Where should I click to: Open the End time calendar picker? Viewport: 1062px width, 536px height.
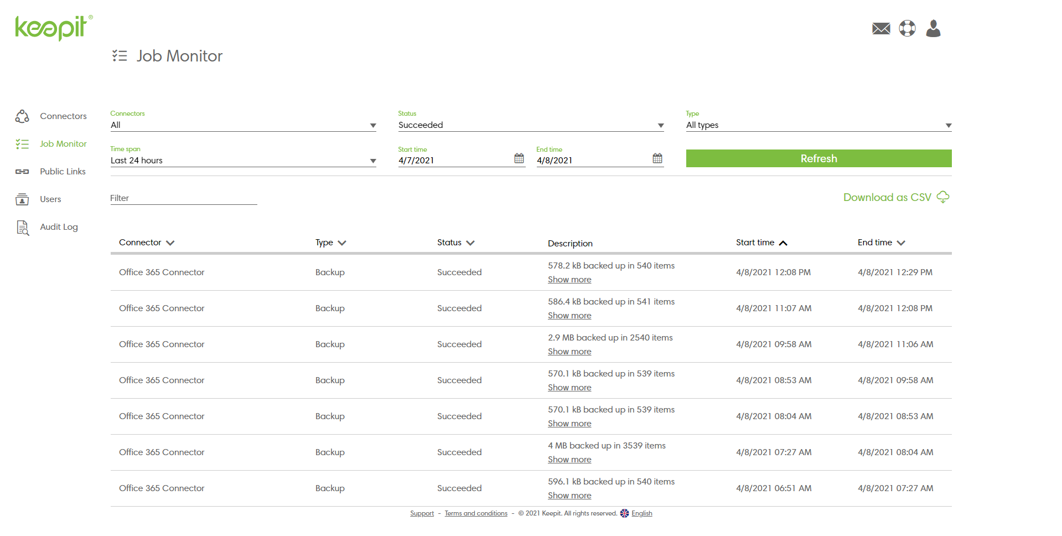coord(657,159)
